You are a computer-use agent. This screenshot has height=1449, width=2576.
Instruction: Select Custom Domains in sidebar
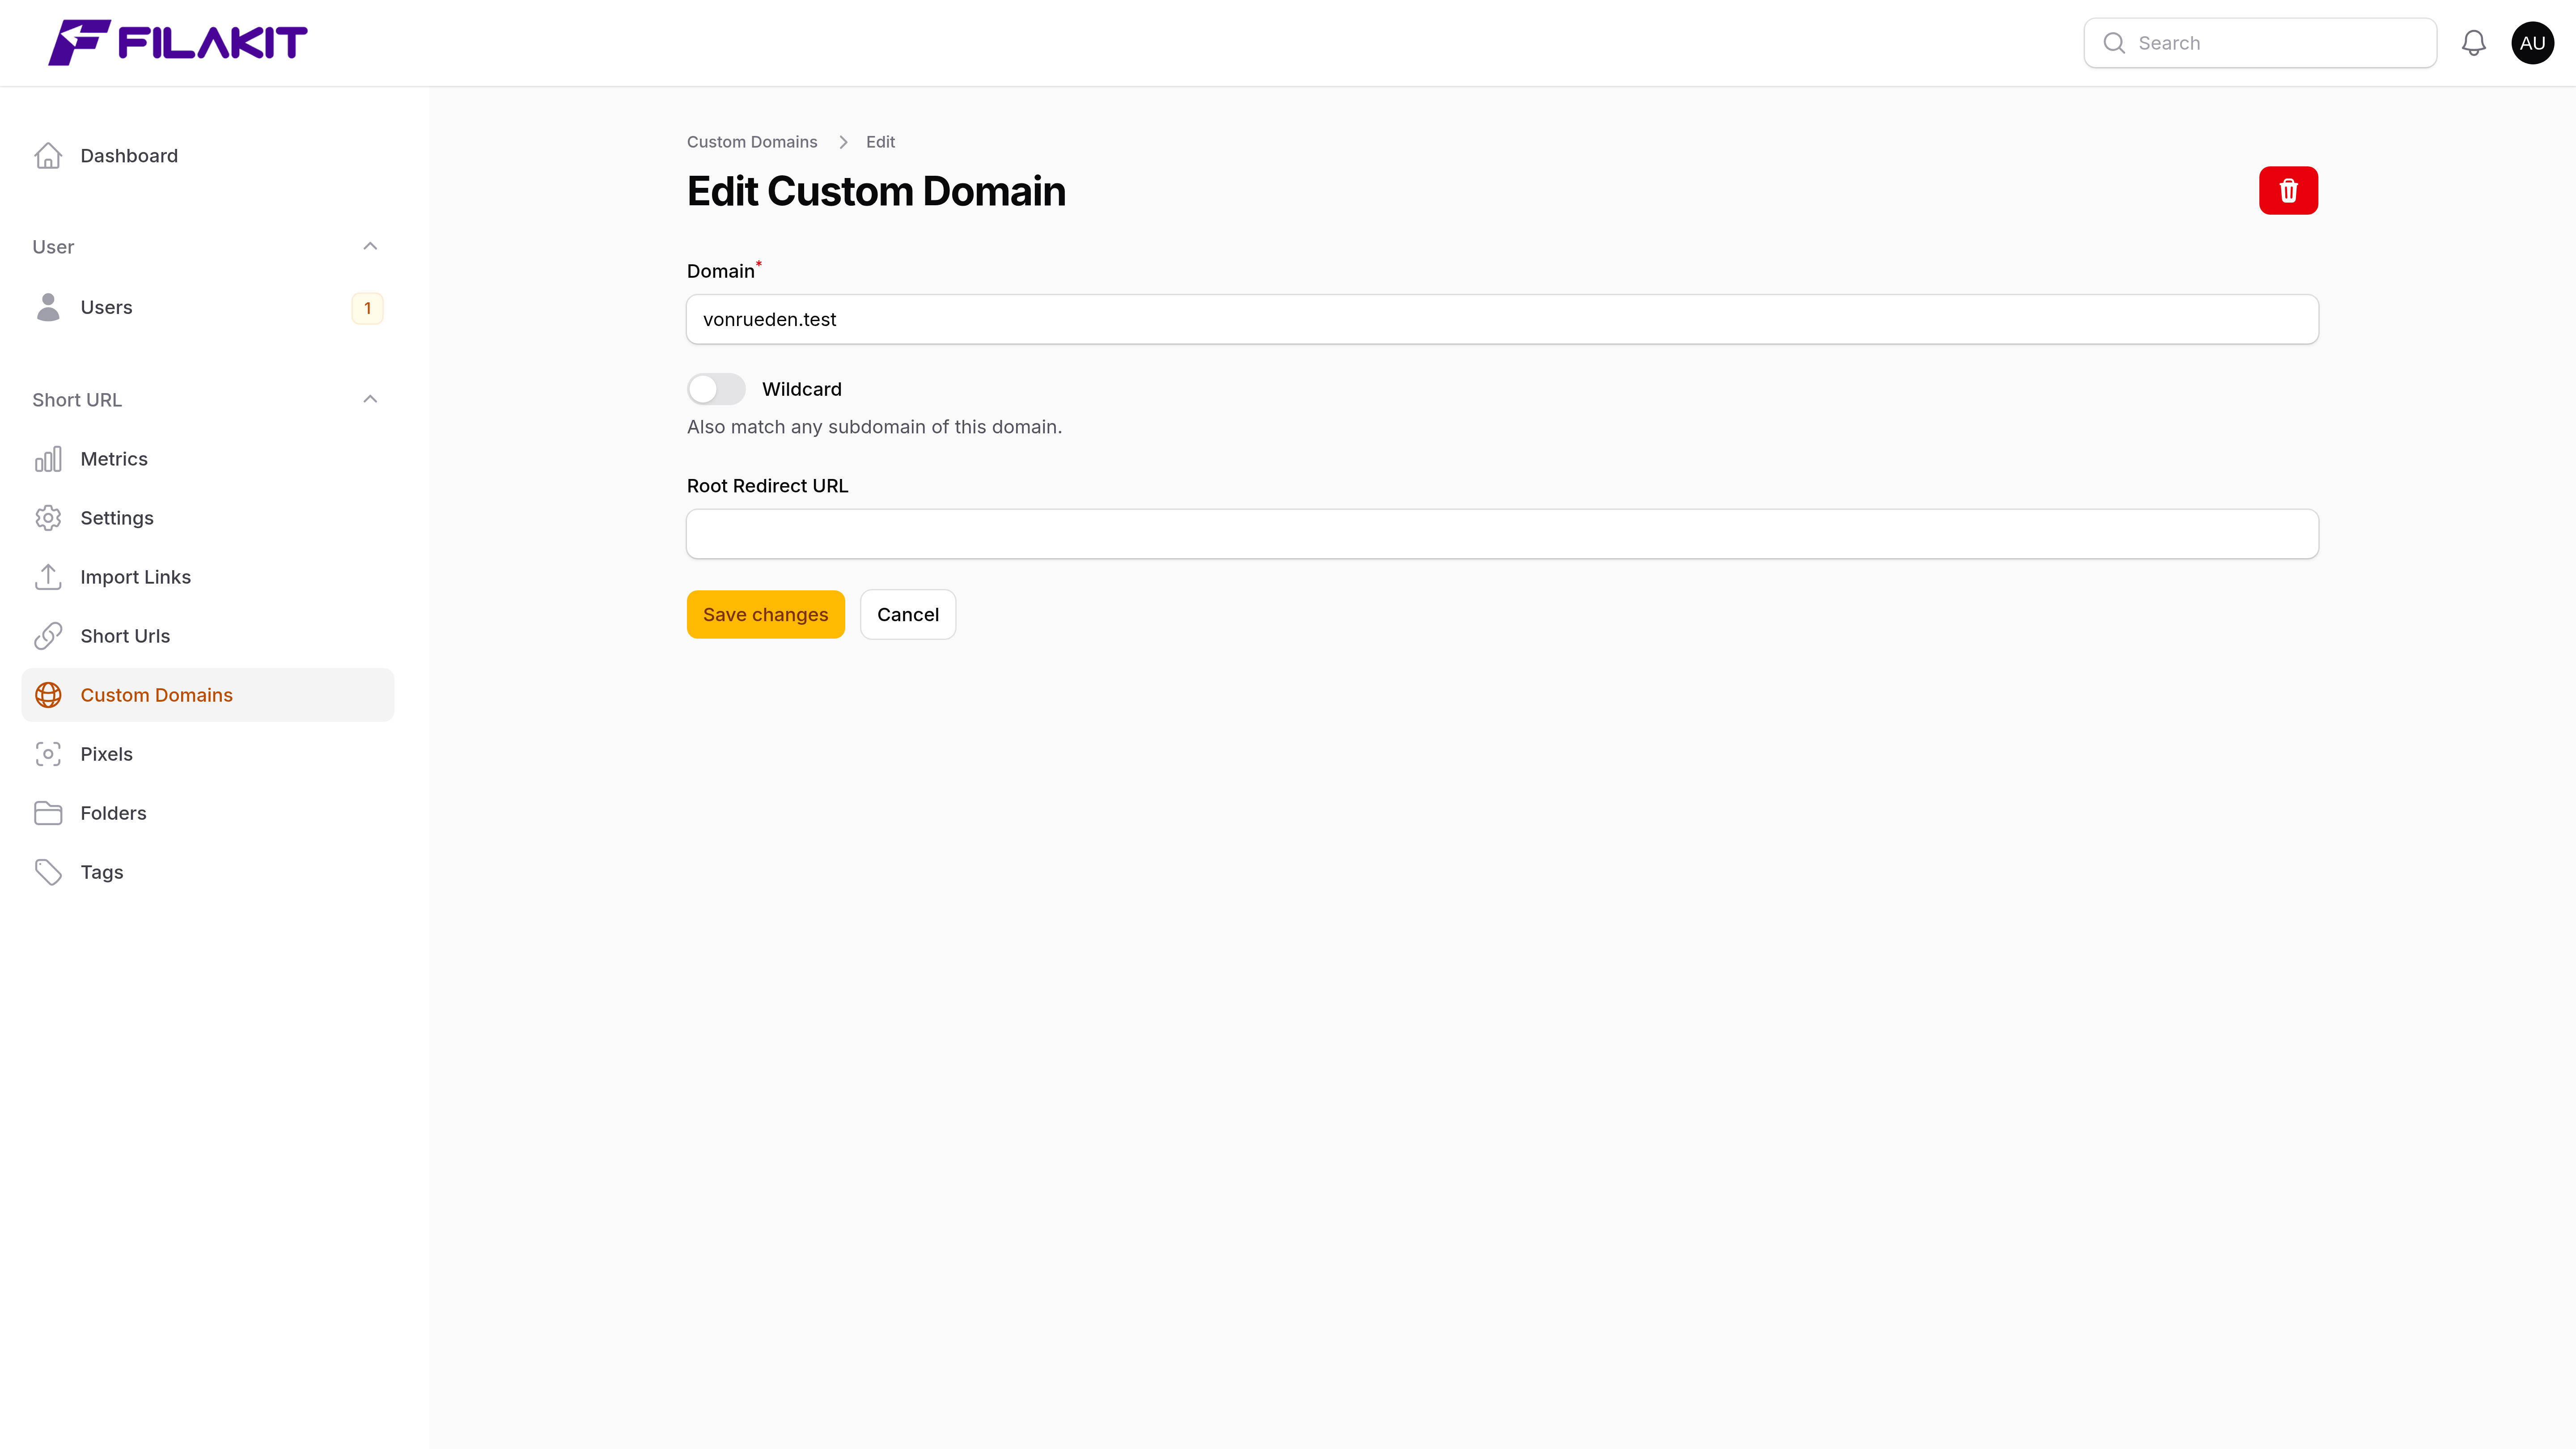(x=208, y=695)
